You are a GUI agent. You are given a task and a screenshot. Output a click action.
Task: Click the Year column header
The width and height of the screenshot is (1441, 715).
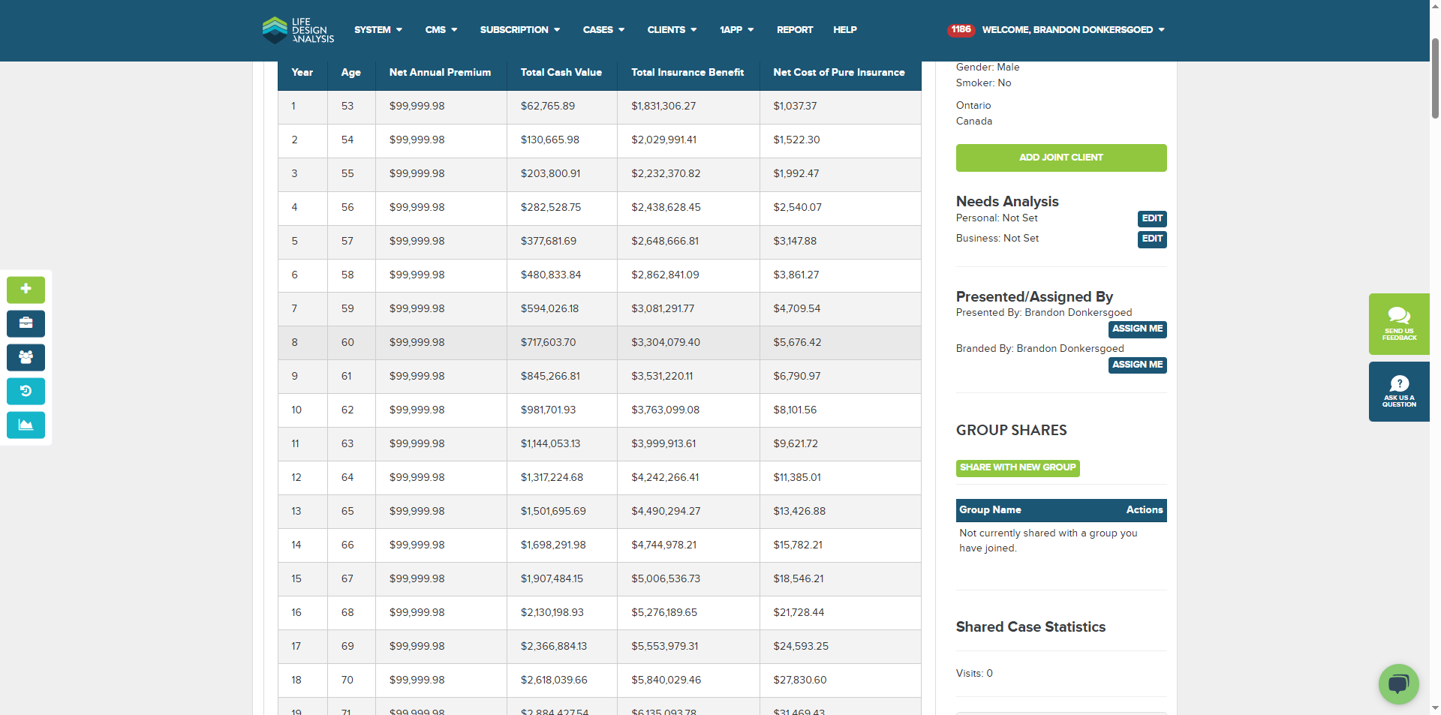coord(302,73)
